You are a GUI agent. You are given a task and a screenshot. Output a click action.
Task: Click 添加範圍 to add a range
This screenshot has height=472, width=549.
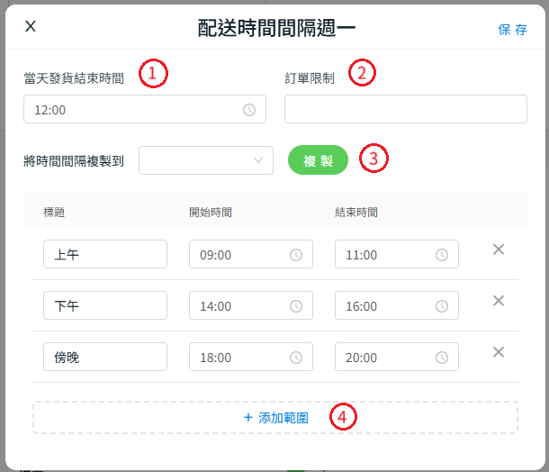coord(275,418)
